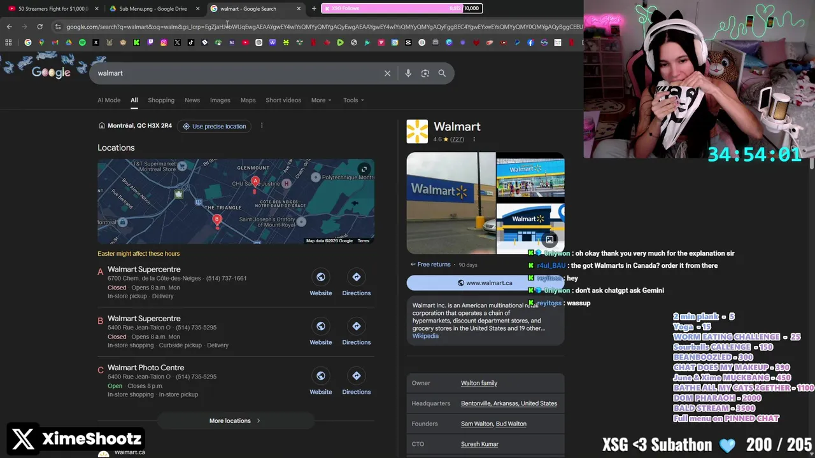
Task: Open website for Walmart Photo Centre
Action: point(320,382)
